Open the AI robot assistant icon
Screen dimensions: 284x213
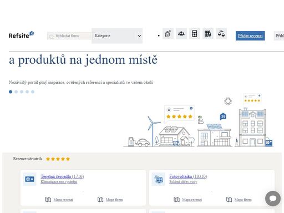pos(168,34)
